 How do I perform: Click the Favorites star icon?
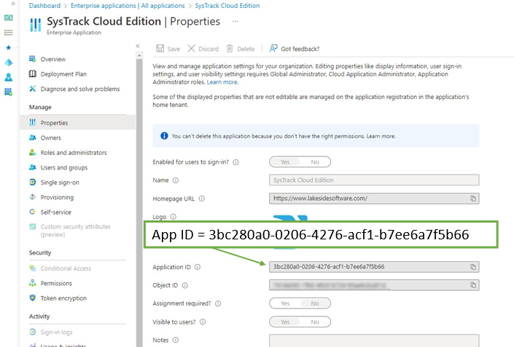point(9,47)
